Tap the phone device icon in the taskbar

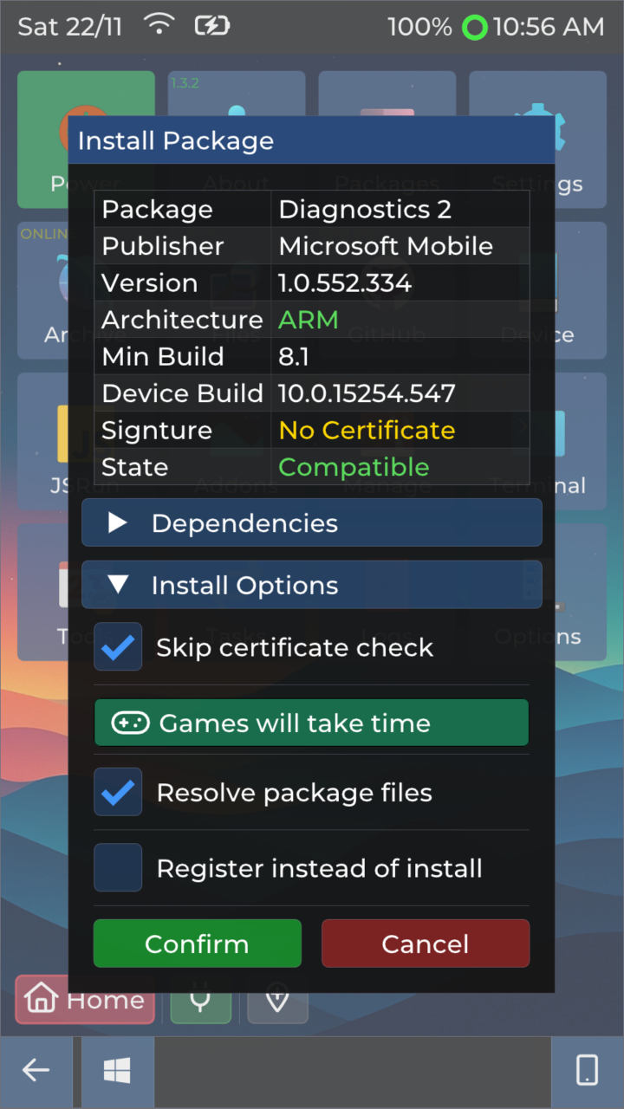(x=587, y=1071)
